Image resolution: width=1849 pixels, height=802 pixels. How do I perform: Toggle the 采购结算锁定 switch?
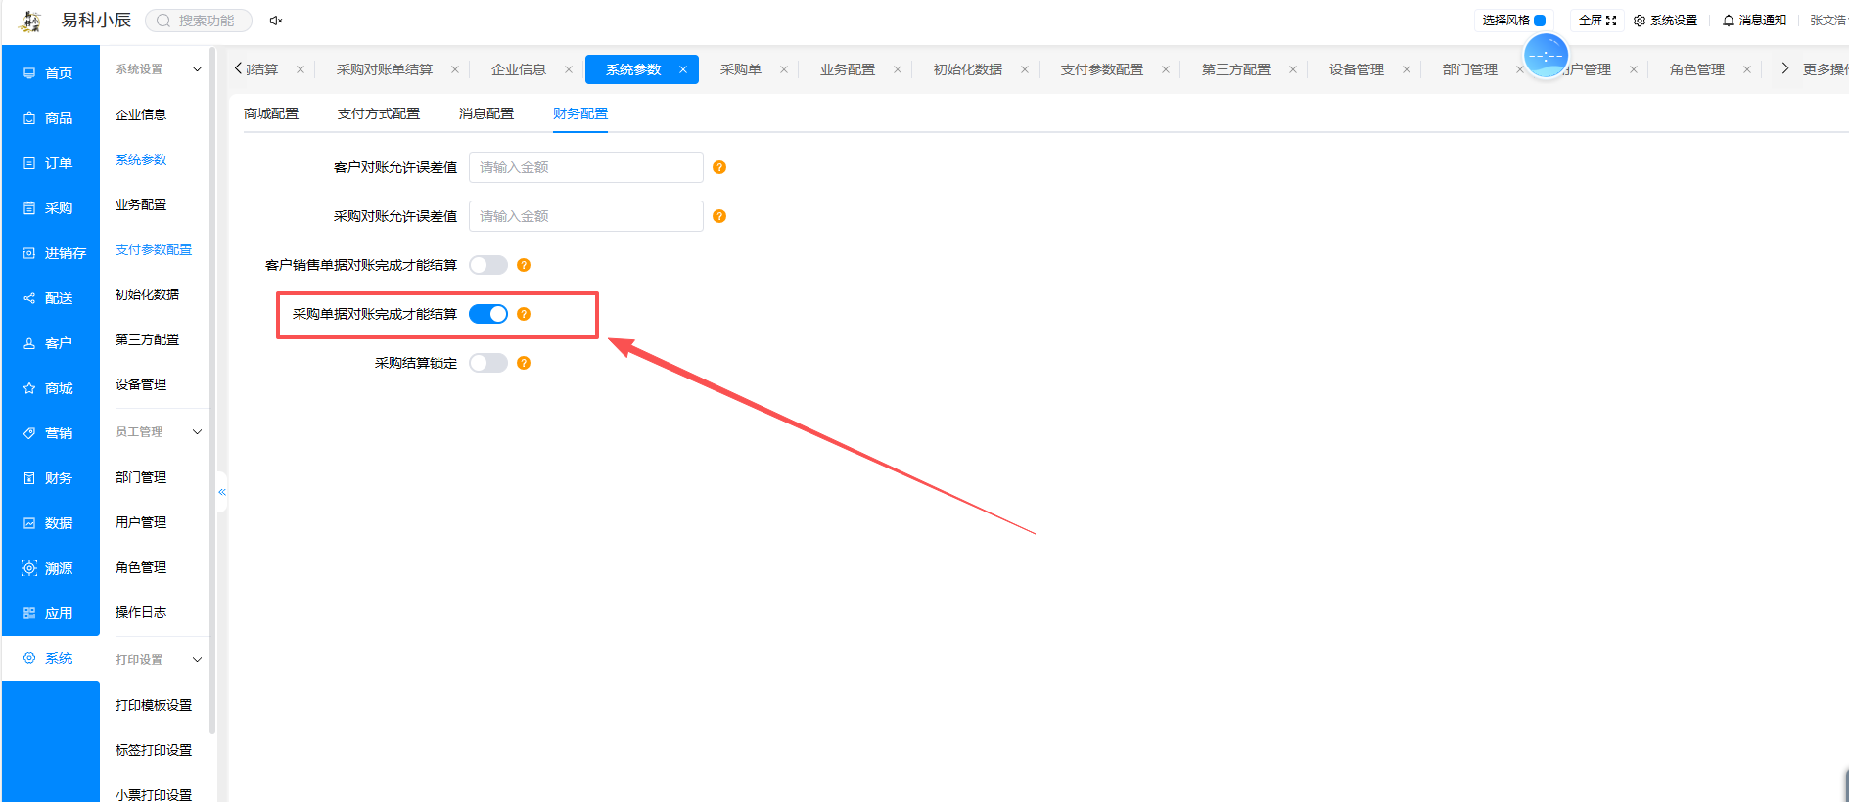[488, 363]
